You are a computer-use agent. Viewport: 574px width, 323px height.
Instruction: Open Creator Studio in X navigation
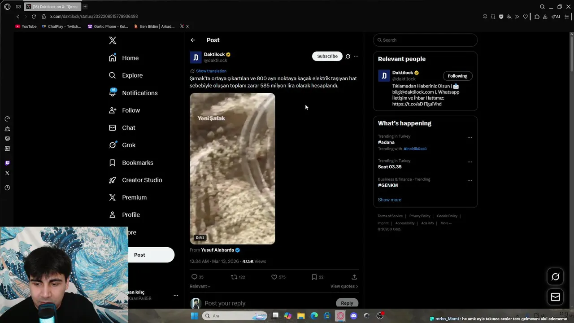pyautogui.click(x=136, y=180)
